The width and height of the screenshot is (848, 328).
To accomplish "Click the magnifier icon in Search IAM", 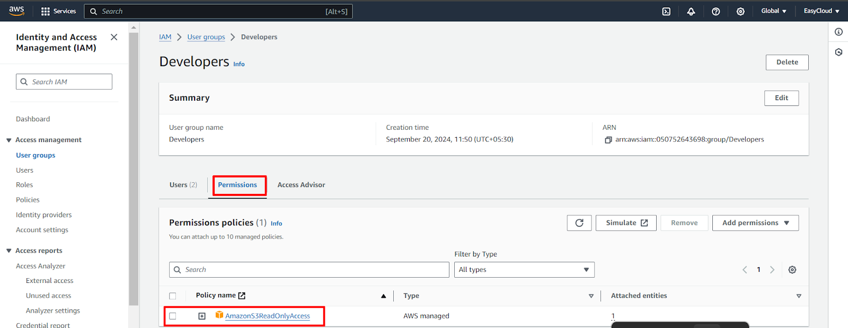I will point(24,82).
